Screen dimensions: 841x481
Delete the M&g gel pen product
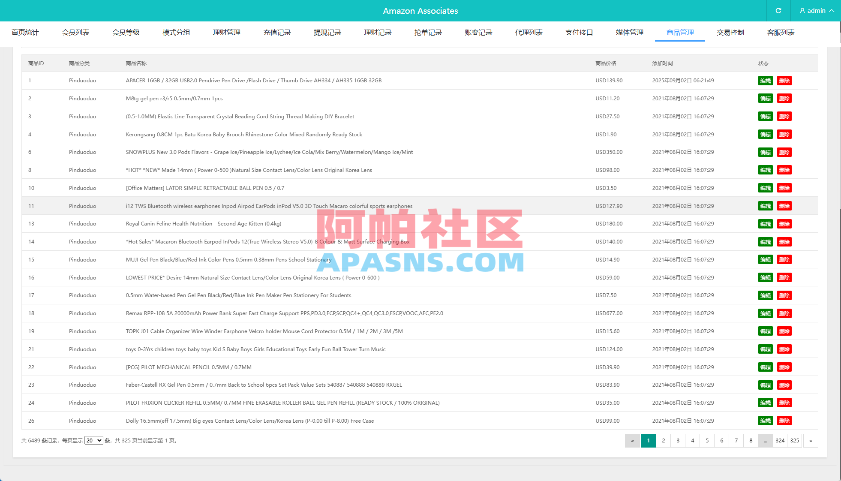pyautogui.click(x=784, y=98)
